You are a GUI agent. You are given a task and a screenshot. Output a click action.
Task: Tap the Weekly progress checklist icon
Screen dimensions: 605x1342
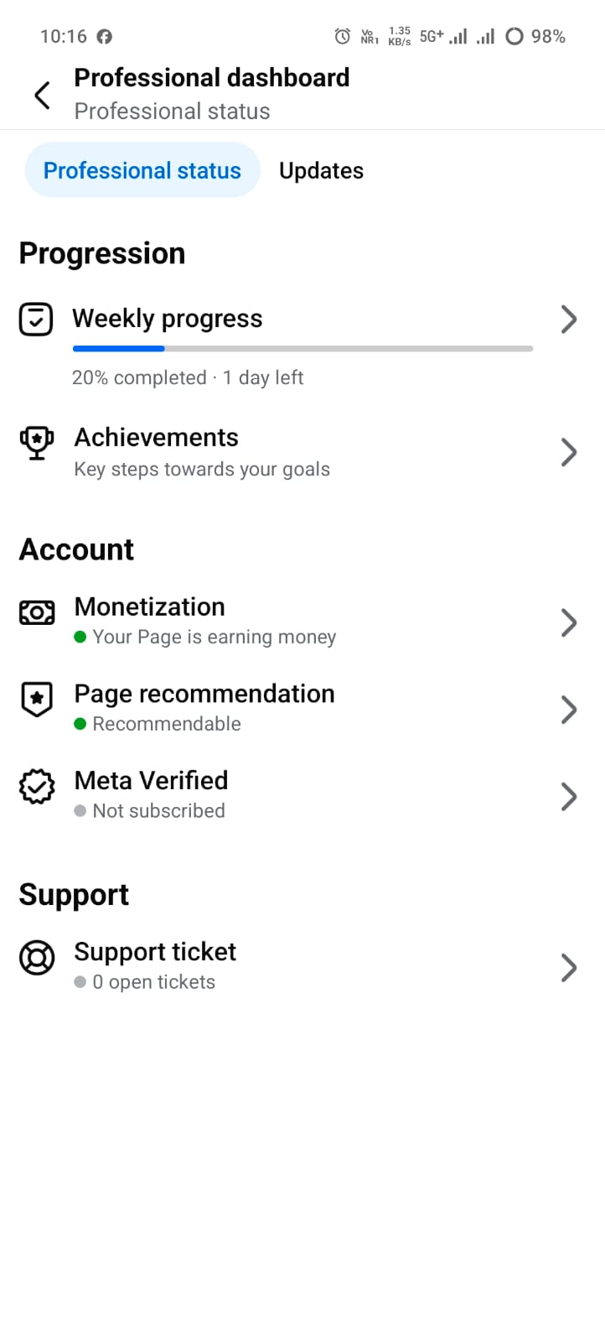click(36, 320)
